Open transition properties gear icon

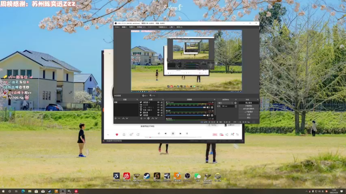235,103
